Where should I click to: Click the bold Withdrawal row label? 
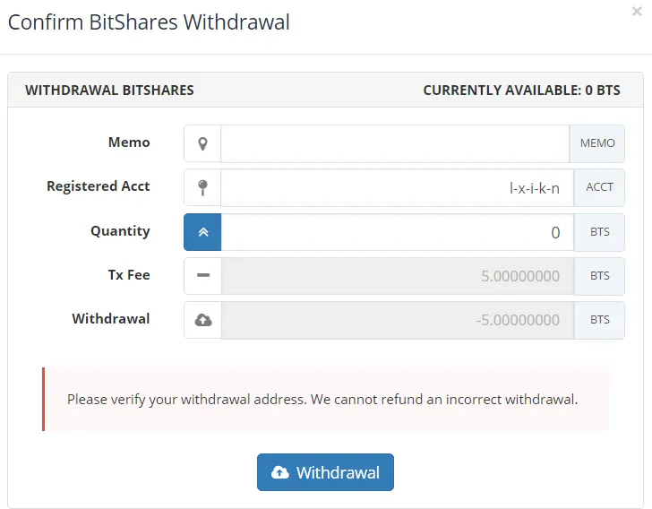(x=111, y=319)
